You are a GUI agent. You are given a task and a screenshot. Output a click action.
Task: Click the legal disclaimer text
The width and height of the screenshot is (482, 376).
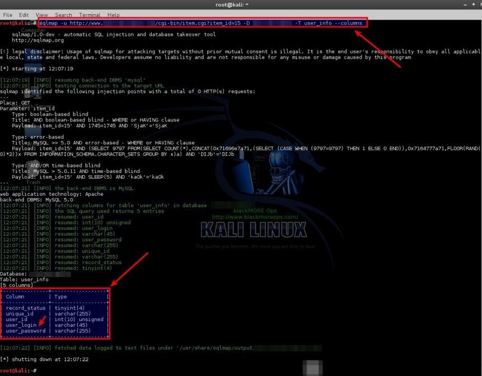[240, 54]
